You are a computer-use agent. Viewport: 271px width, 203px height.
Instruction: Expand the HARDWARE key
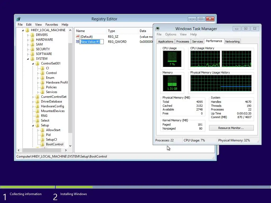click(x=28, y=40)
